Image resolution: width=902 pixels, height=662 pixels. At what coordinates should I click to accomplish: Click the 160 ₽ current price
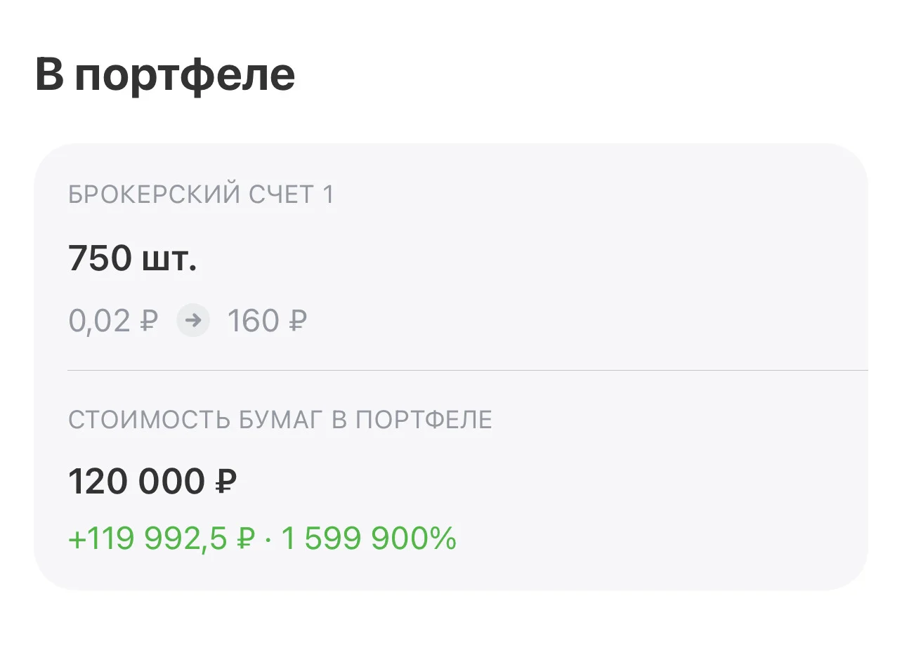(x=267, y=322)
